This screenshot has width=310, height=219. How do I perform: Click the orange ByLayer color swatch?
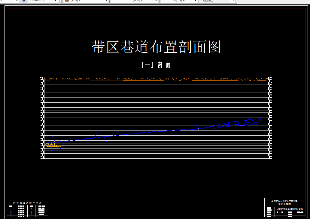(67, 1)
